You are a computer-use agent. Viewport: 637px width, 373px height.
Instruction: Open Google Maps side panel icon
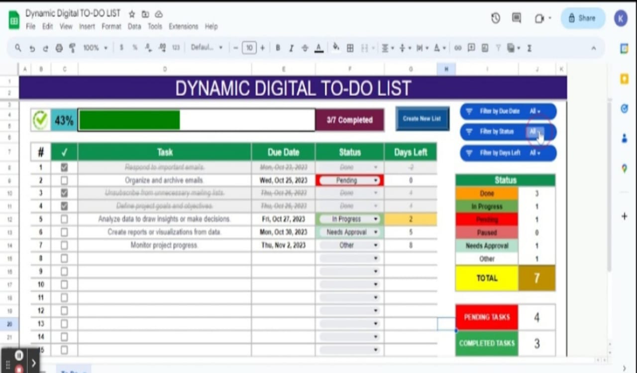pos(624,169)
